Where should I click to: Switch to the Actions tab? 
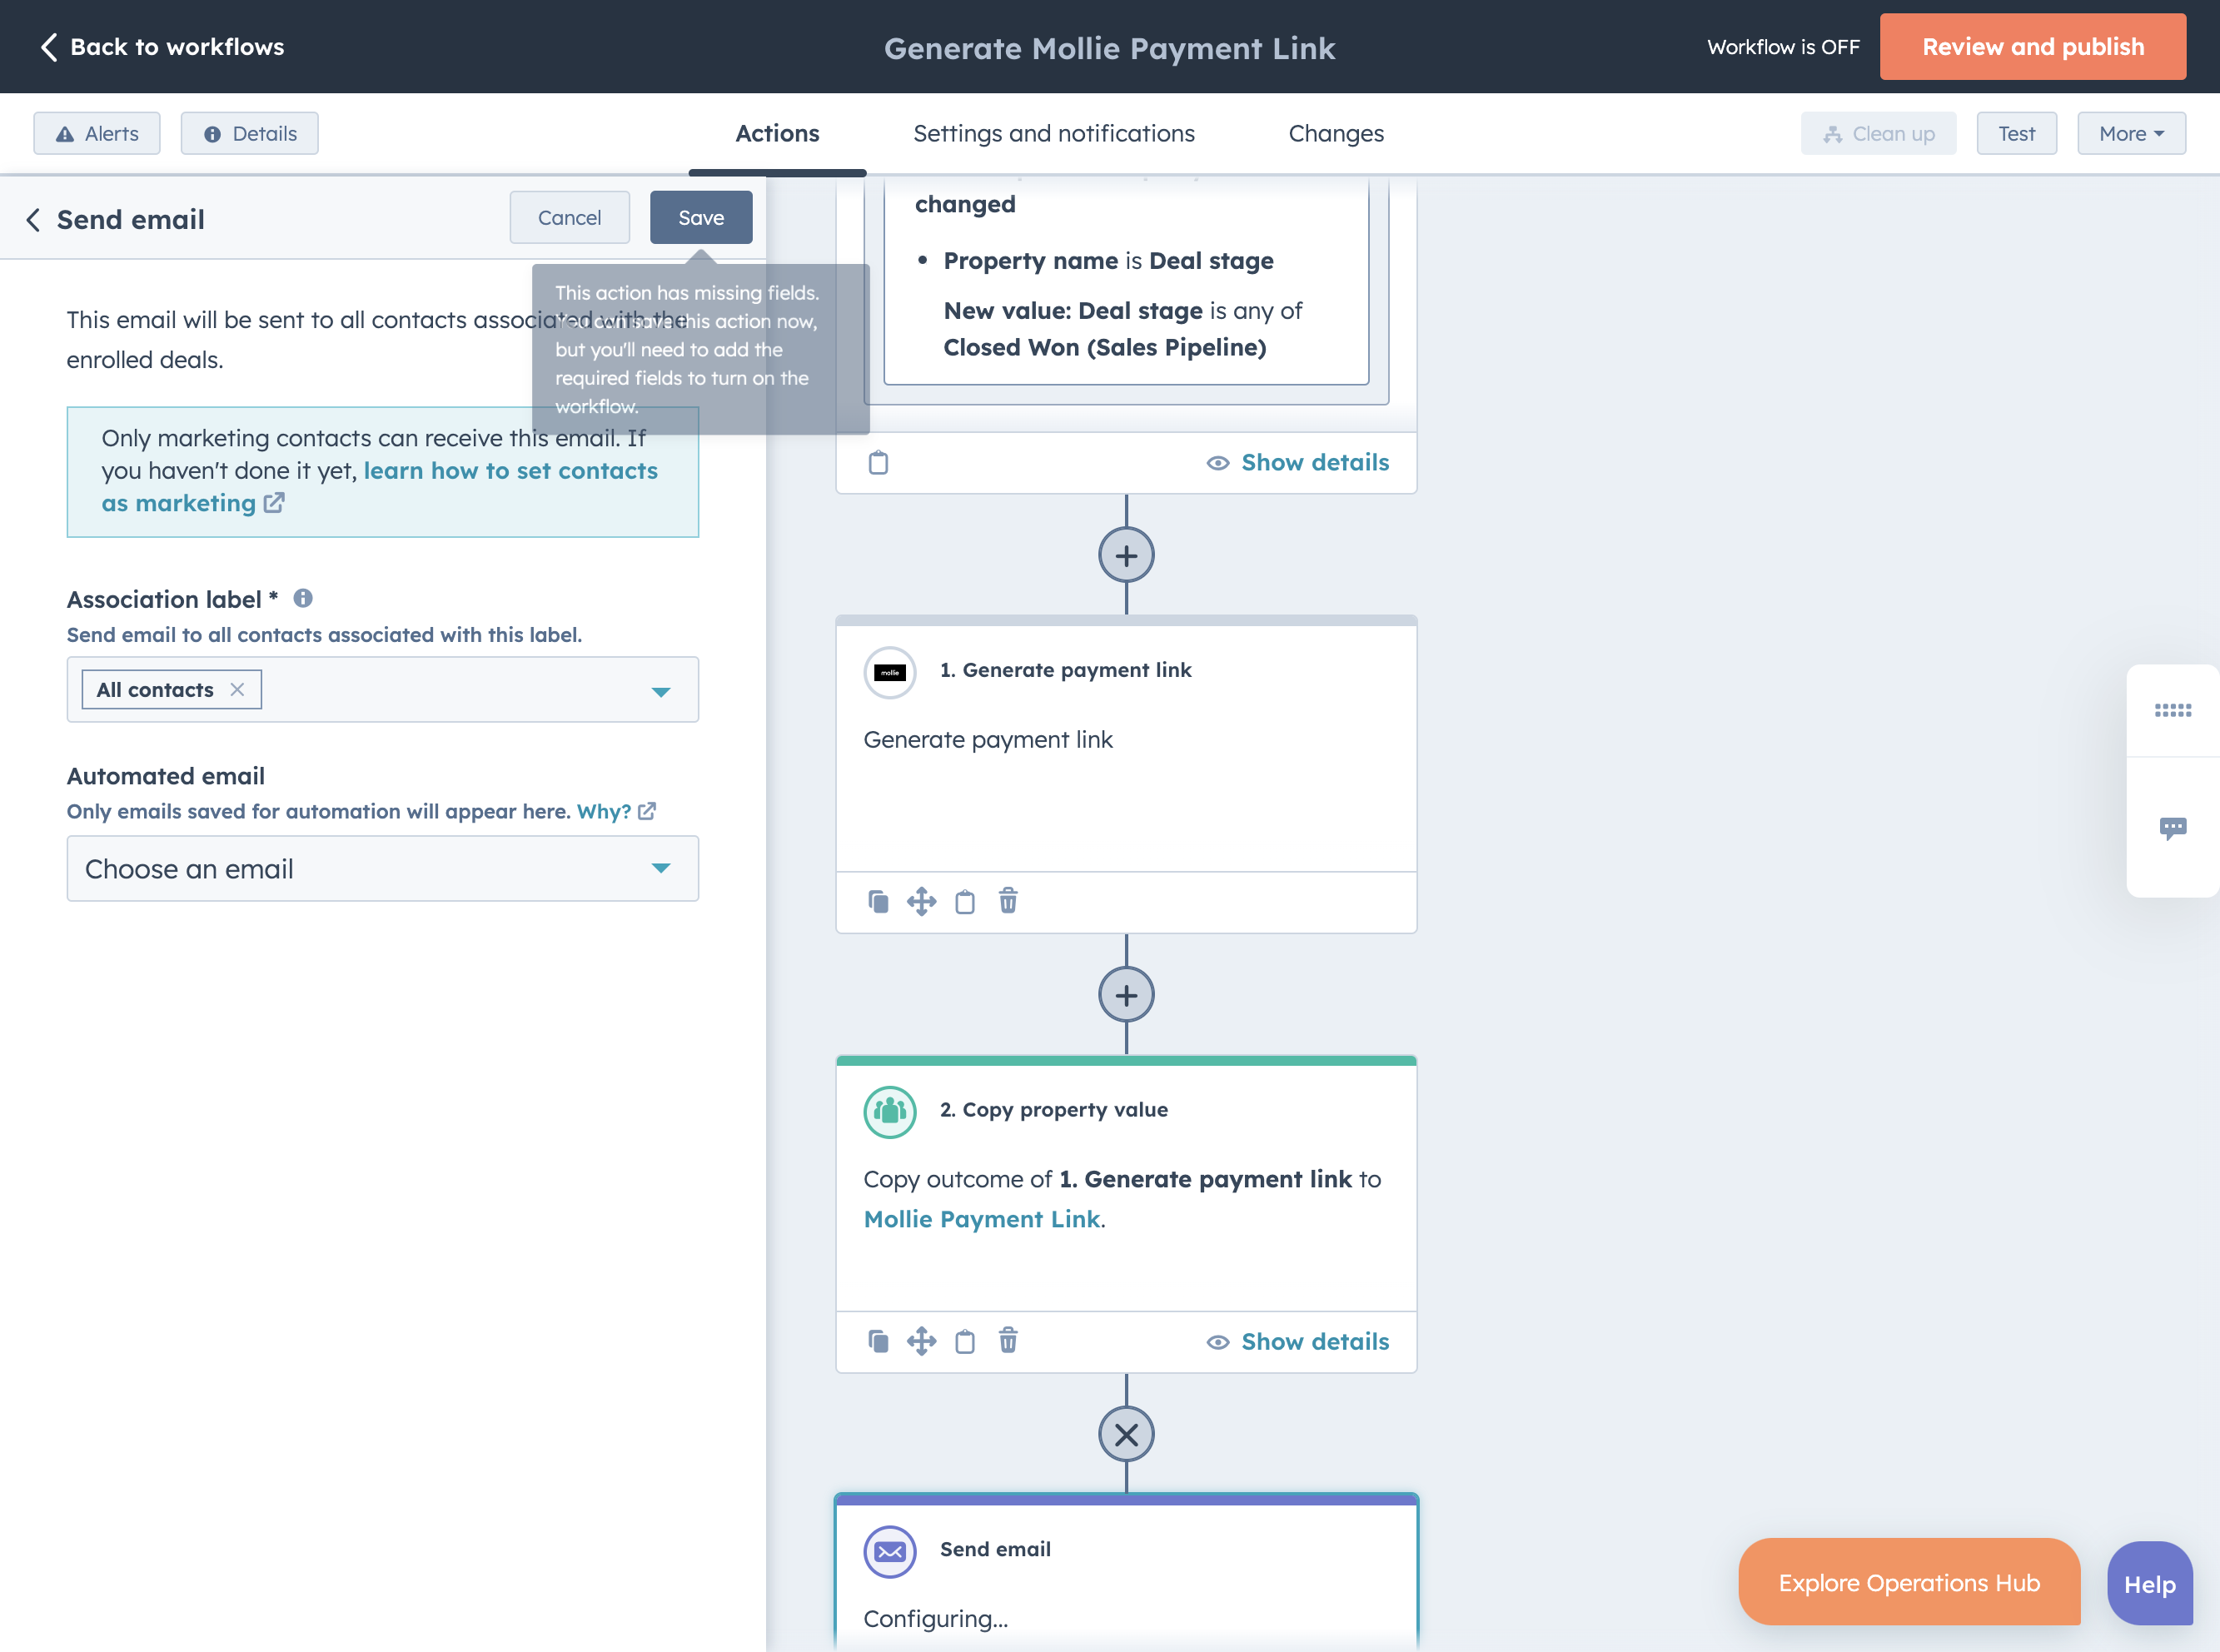(777, 133)
